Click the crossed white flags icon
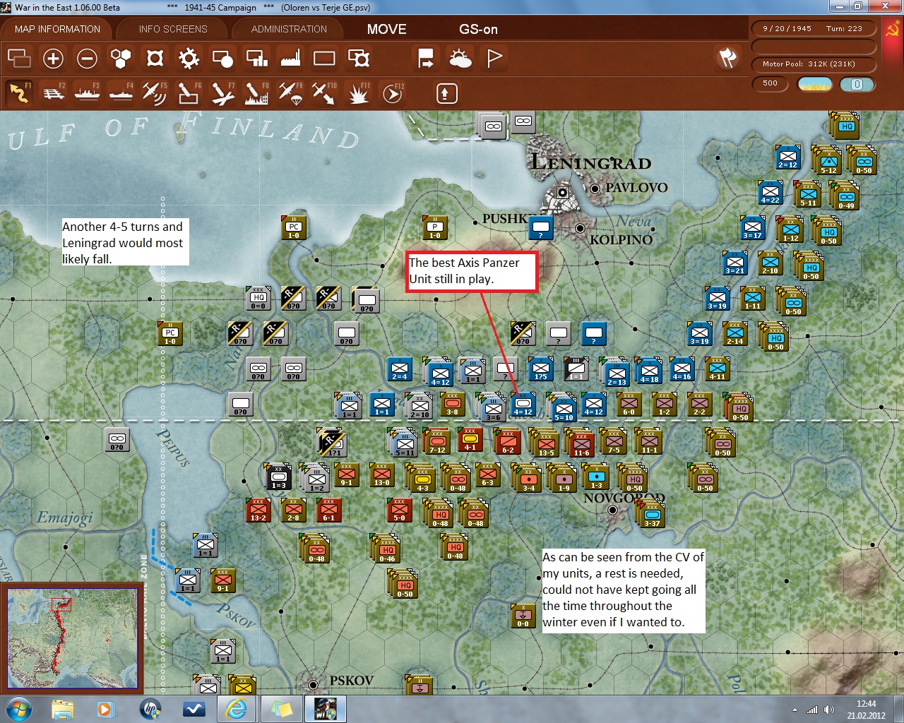The height and width of the screenshot is (723, 904). pos(727,57)
